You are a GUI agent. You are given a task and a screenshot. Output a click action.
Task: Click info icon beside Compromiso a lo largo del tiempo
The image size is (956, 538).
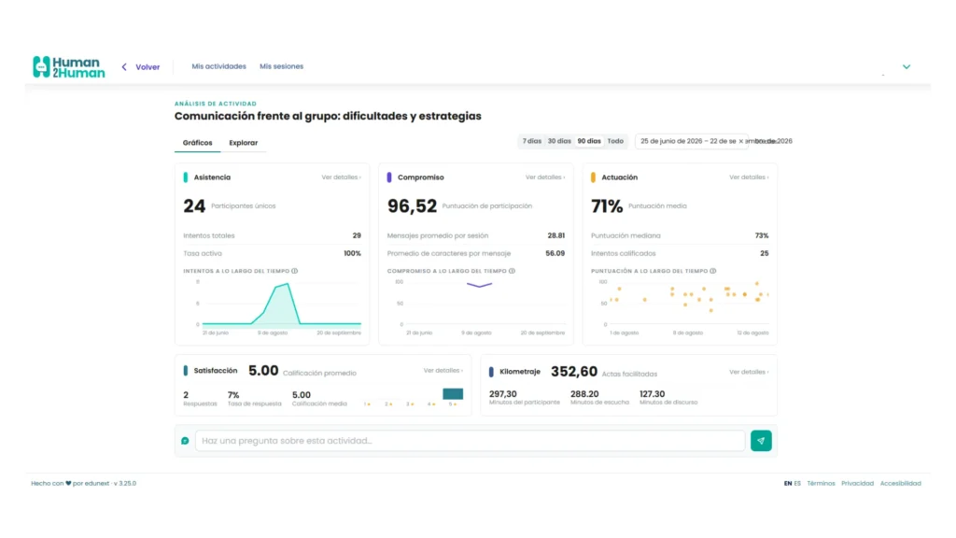click(x=513, y=271)
